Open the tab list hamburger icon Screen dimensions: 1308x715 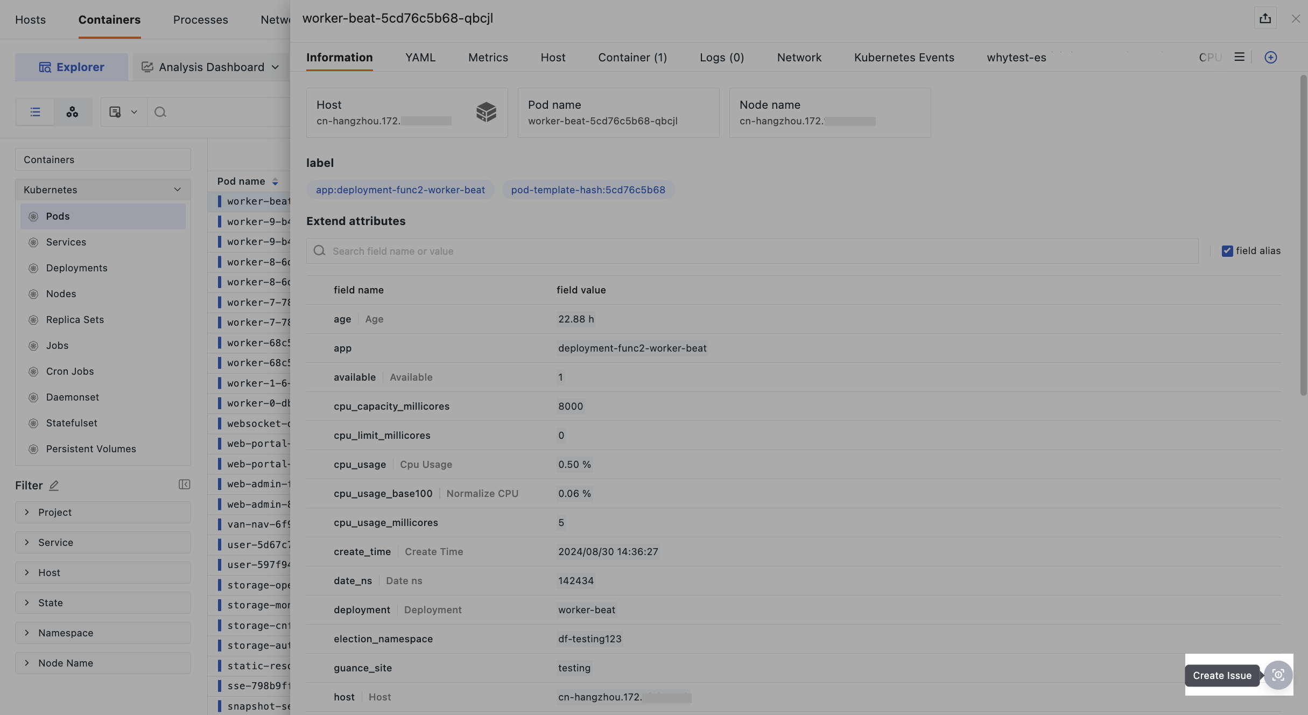1239,57
